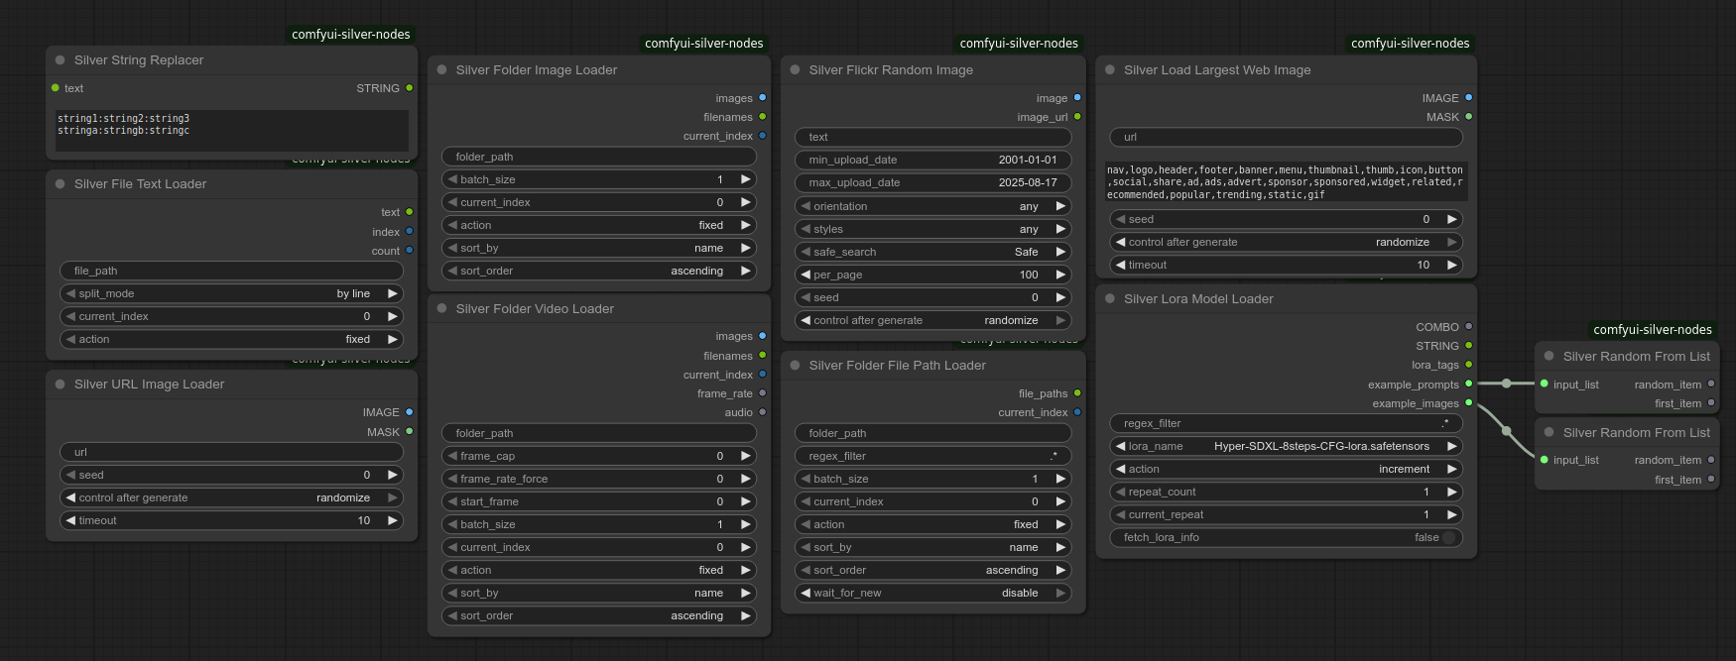Open wait_for_new dropdown set to disable

pyautogui.click(x=933, y=594)
